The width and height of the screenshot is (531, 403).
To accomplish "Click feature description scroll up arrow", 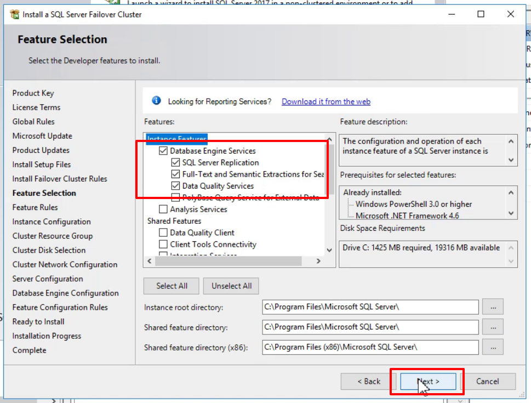I will (511, 141).
